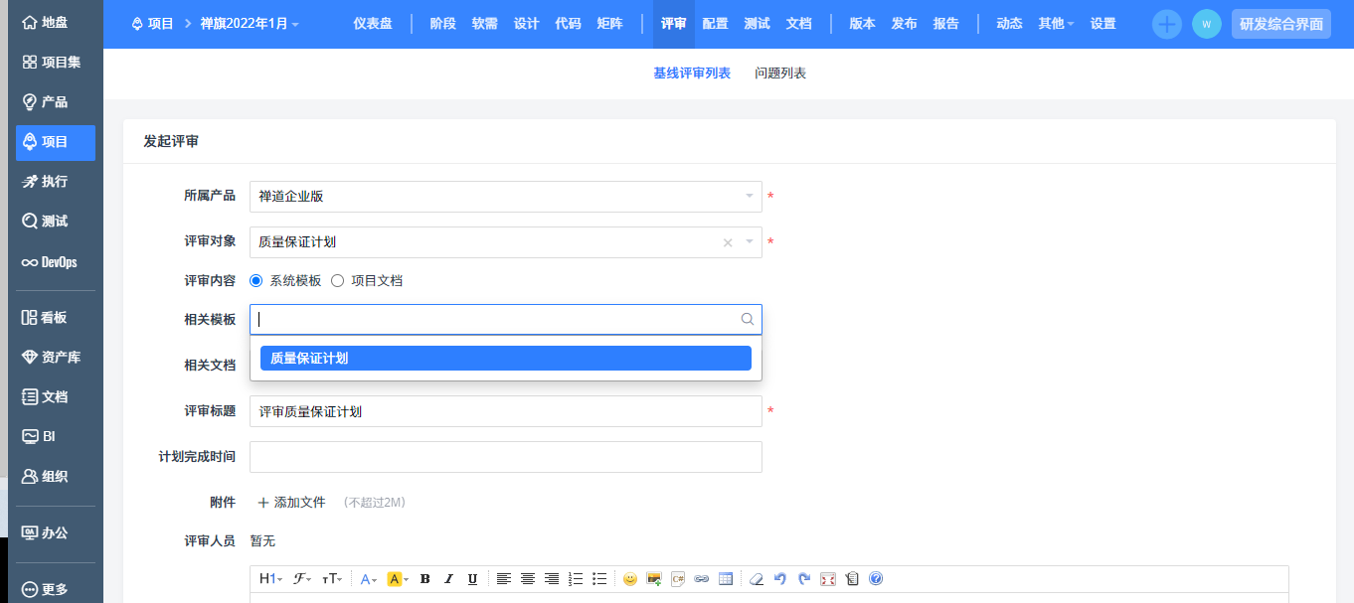Open the 软需 navigation tab
Viewport: 1354px width, 603px height.
[485, 24]
